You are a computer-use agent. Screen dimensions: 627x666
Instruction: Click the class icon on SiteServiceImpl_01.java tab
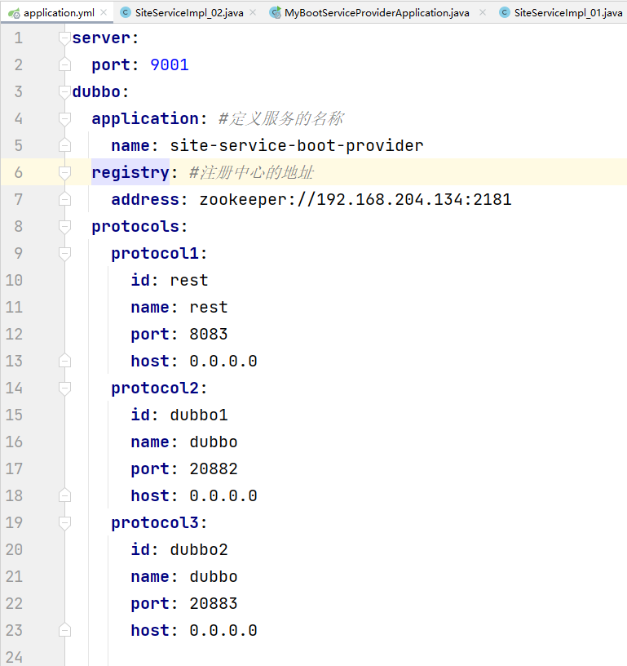[x=505, y=13]
